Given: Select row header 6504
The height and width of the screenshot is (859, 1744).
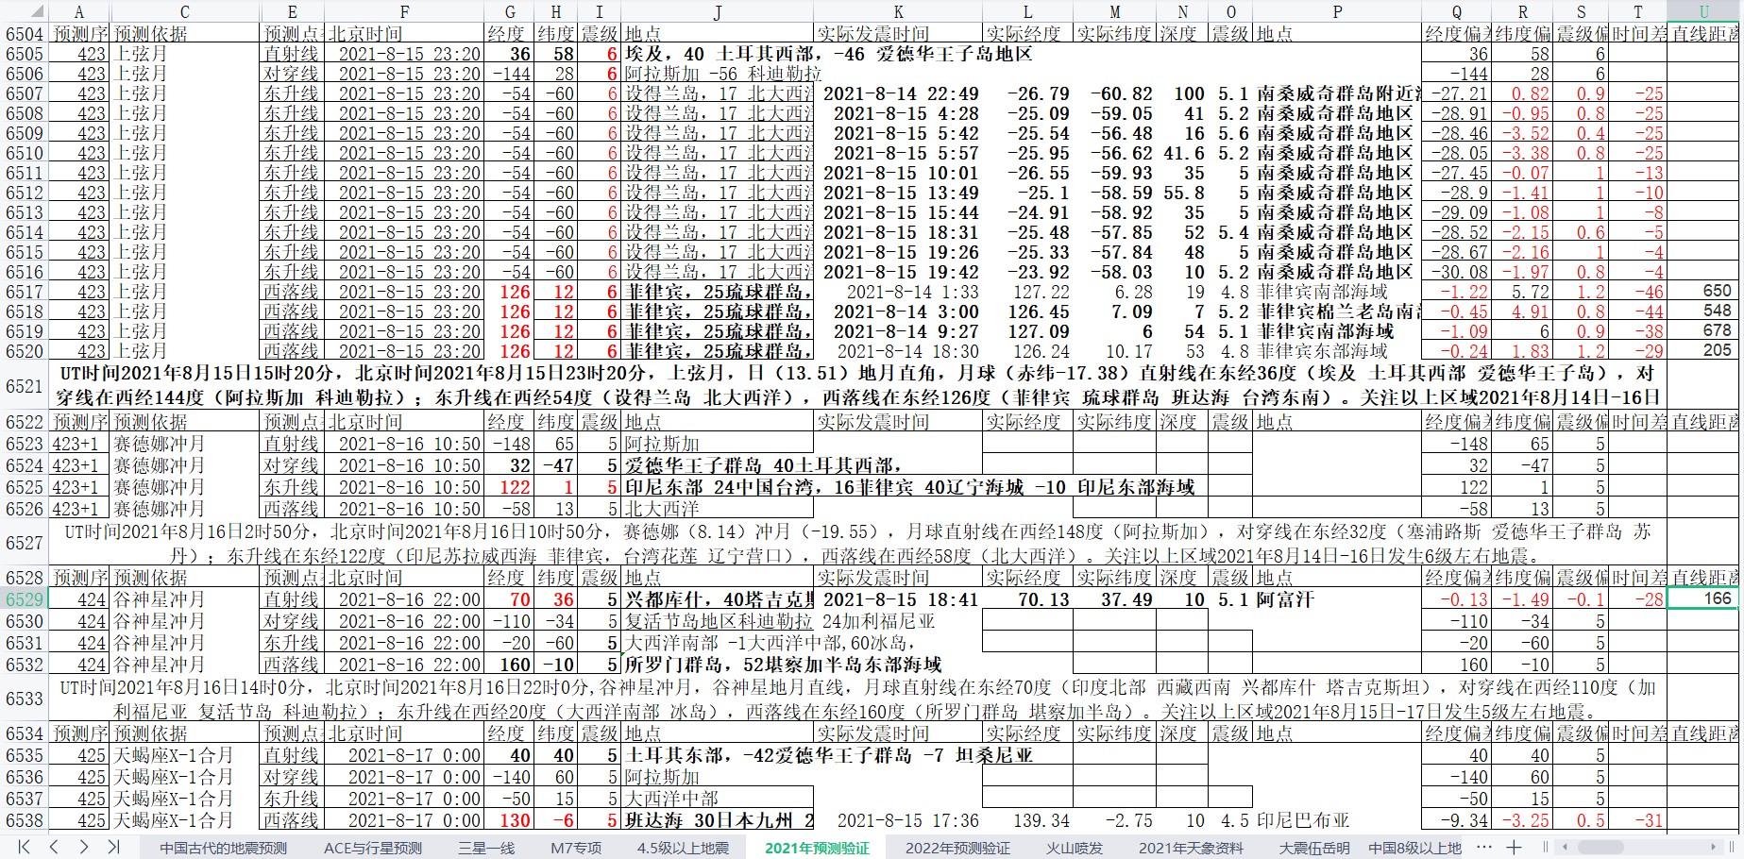Looking at the screenshot, I should pos(24,34).
